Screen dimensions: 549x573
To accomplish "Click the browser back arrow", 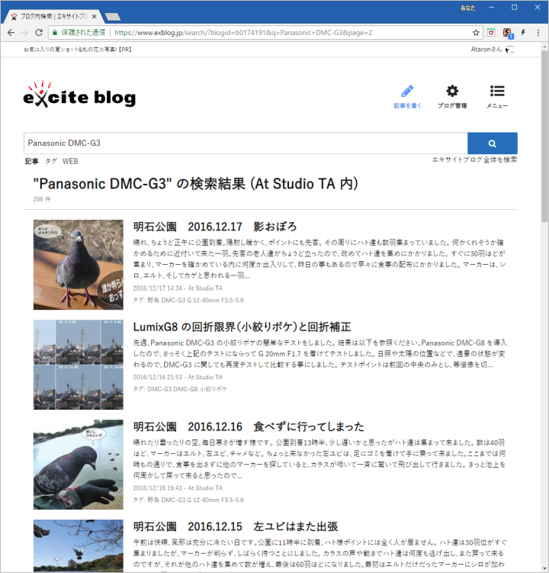I will click(x=11, y=33).
